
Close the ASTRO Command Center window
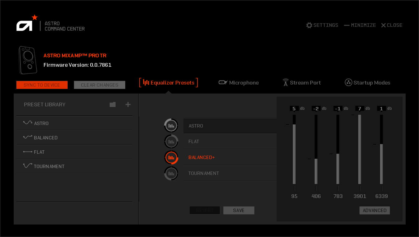(x=392, y=25)
